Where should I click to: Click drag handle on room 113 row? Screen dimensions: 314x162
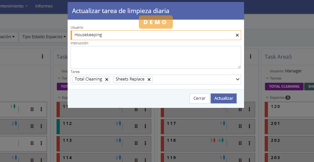click(136, 143)
